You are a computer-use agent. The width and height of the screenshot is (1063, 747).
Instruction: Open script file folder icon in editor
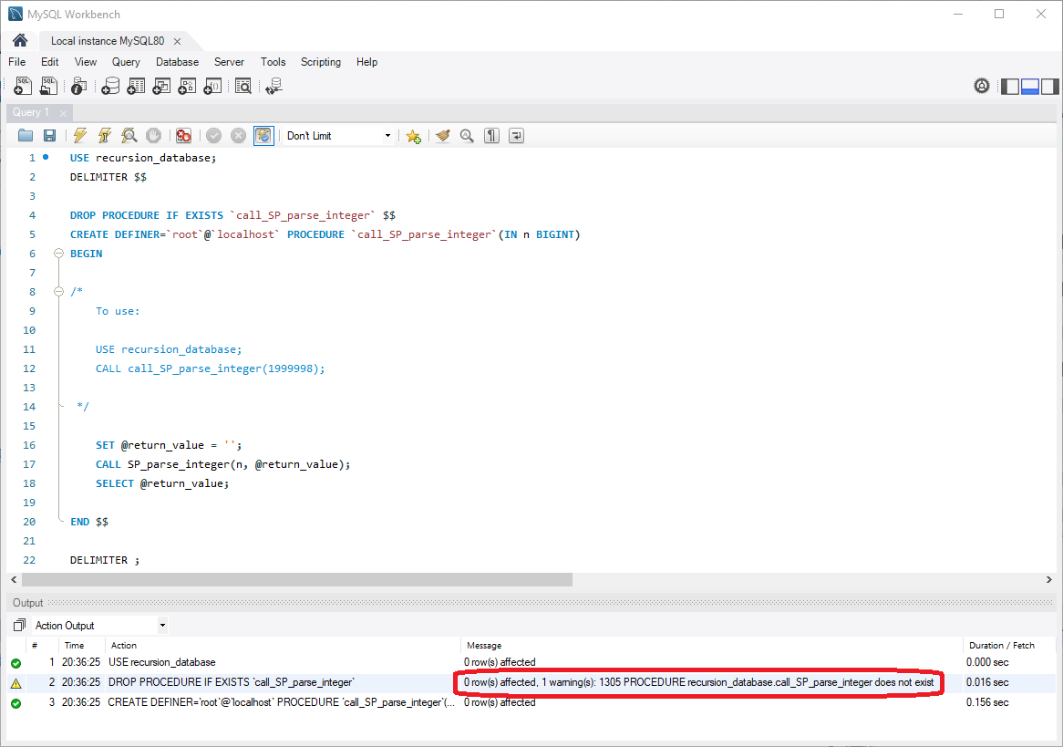26,136
